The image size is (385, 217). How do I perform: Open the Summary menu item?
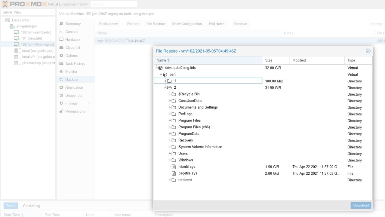tap(75, 24)
